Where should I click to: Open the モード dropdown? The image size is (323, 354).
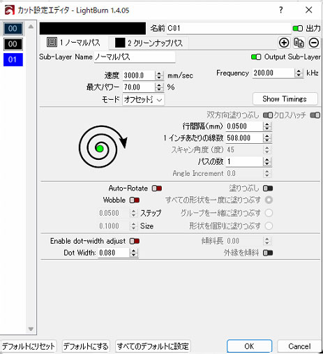point(143,100)
